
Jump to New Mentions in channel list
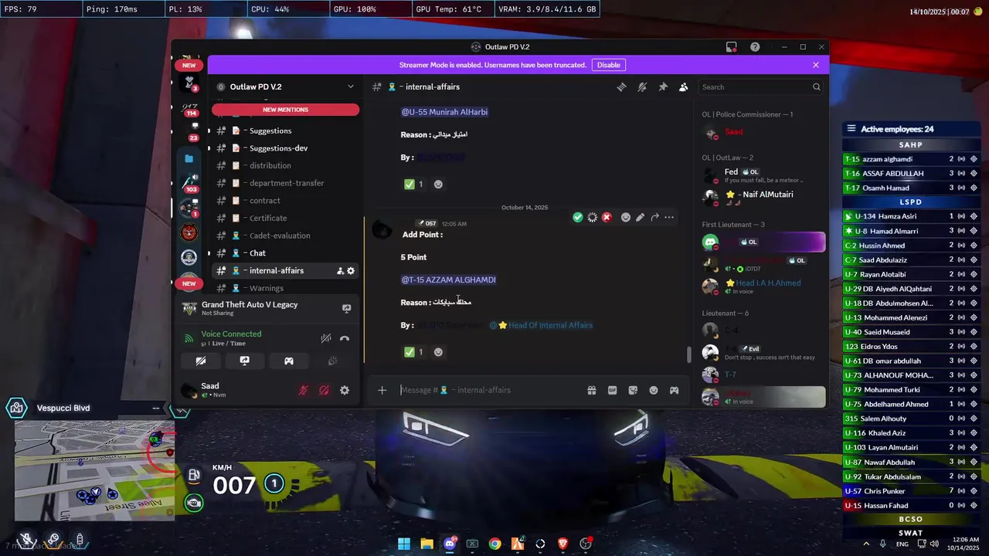(285, 110)
